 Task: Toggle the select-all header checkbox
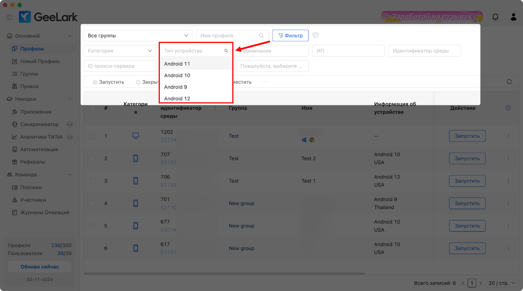click(93, 108)
